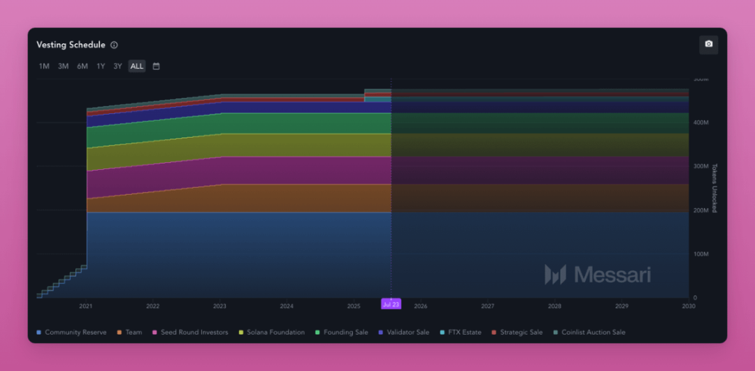755x371 pixels.
Task: Open the calendar date range picker
Action: coord(156,66)
